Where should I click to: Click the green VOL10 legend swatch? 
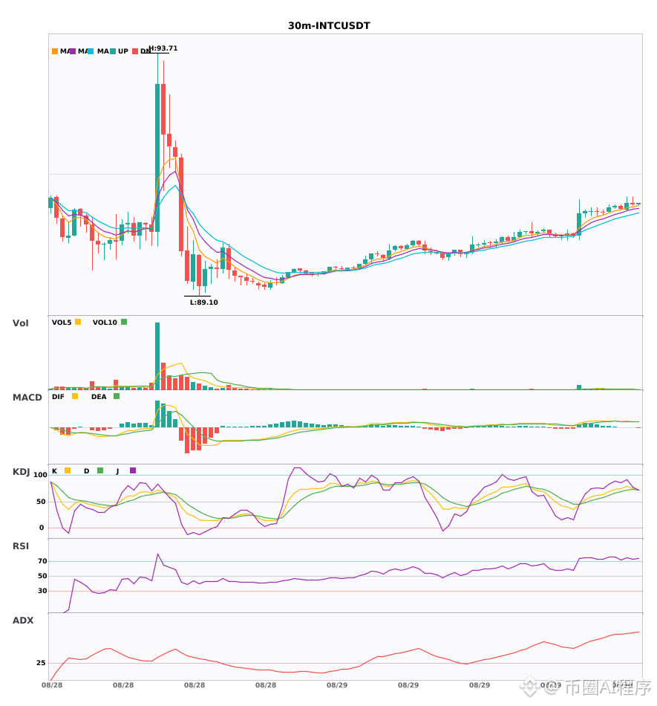124,322
